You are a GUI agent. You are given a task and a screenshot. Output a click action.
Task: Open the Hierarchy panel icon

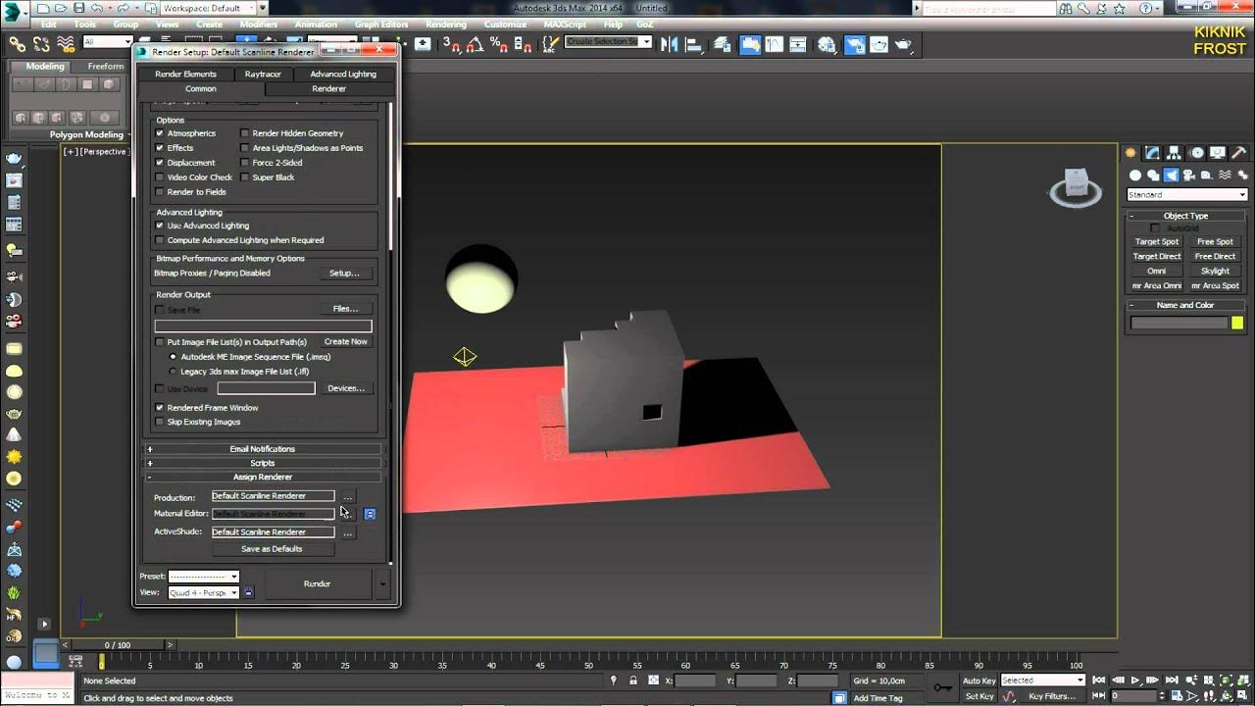click(1175, 153)
